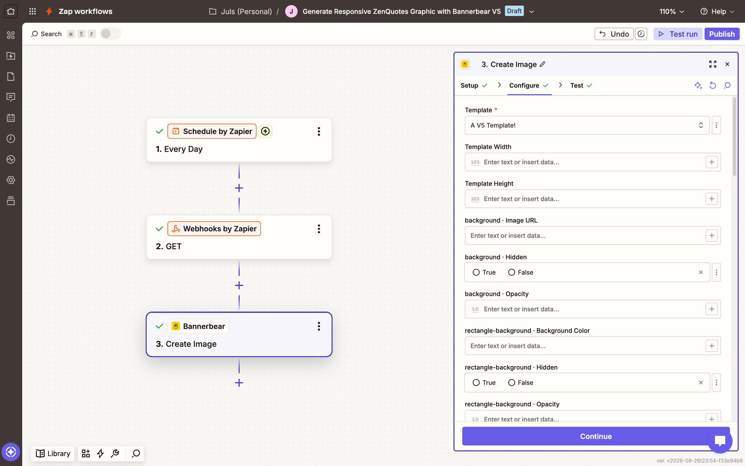Open the sidebar settings gear icon
The width and height of the screenshot is (745, 466).
(x=11, y=180)
